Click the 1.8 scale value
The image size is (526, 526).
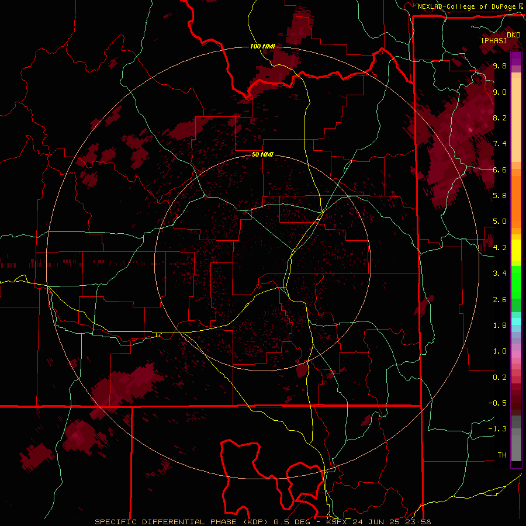click(x=500, y=326)
